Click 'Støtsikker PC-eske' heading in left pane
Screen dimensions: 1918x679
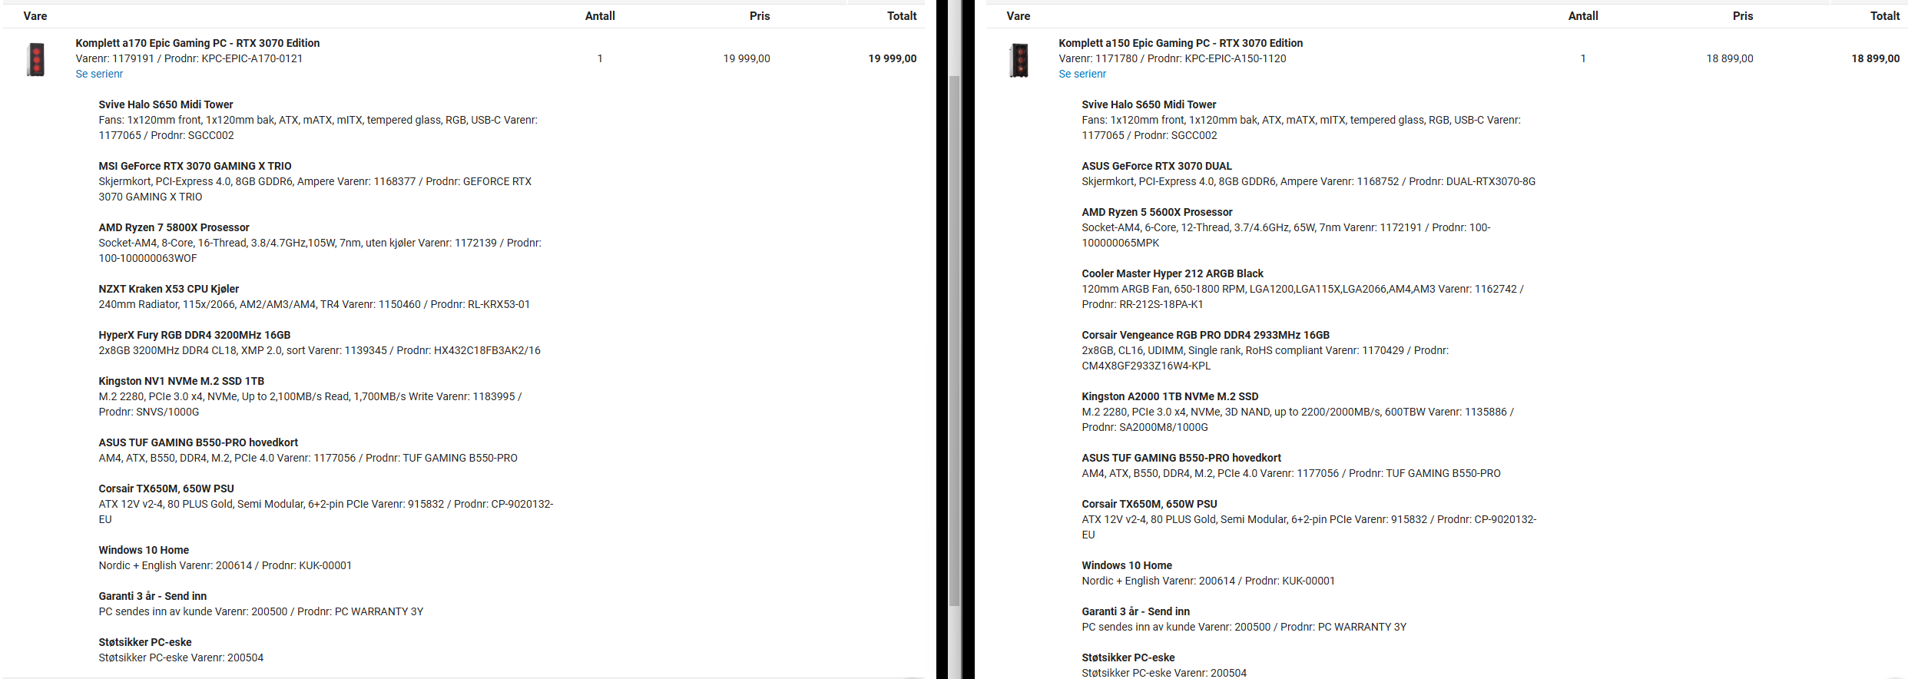[x=145, y=642]
